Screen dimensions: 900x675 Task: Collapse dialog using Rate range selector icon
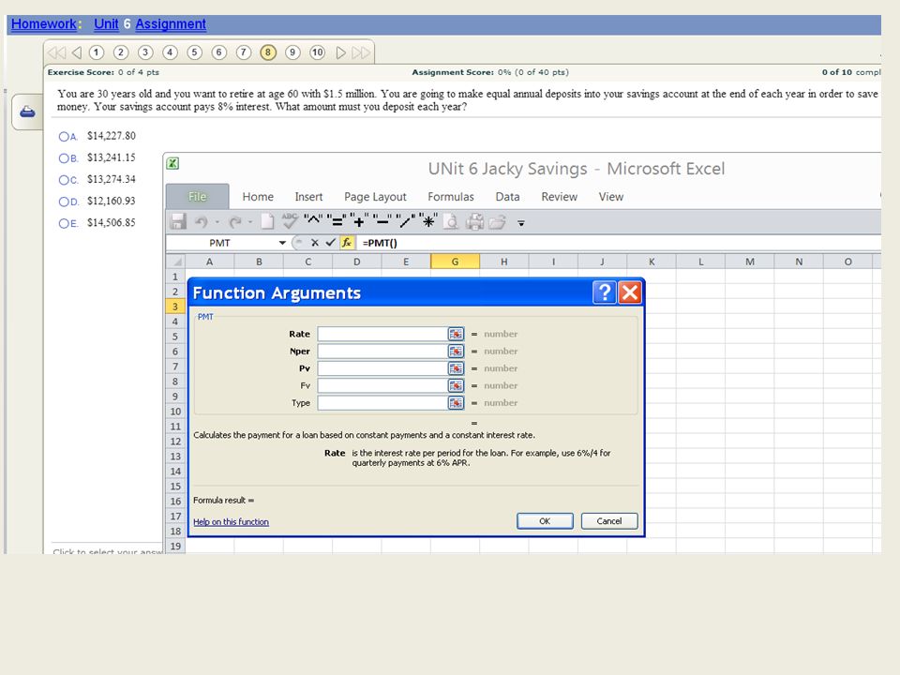click(456, 334)
